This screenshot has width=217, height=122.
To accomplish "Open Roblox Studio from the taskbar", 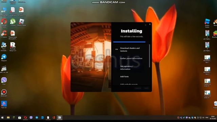I will pos(42,118).
